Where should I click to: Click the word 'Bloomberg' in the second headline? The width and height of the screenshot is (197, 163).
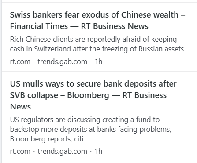tap(88, 95)
